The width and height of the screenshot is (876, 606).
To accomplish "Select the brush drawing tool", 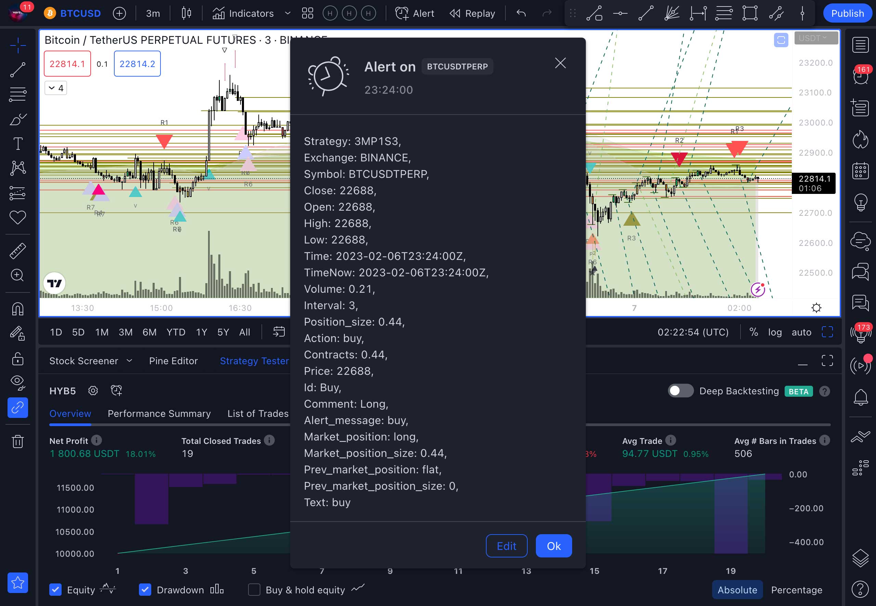I will [18, 119].
